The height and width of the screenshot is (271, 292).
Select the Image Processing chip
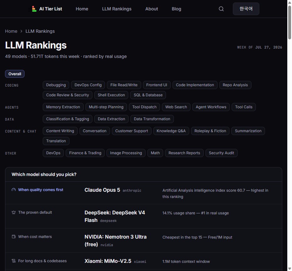(x=126, y=153)
